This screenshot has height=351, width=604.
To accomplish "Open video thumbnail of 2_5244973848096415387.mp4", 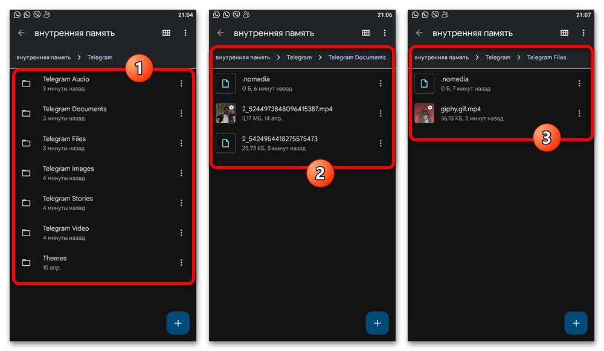I will pyautogui.click(x=225, y=114).
